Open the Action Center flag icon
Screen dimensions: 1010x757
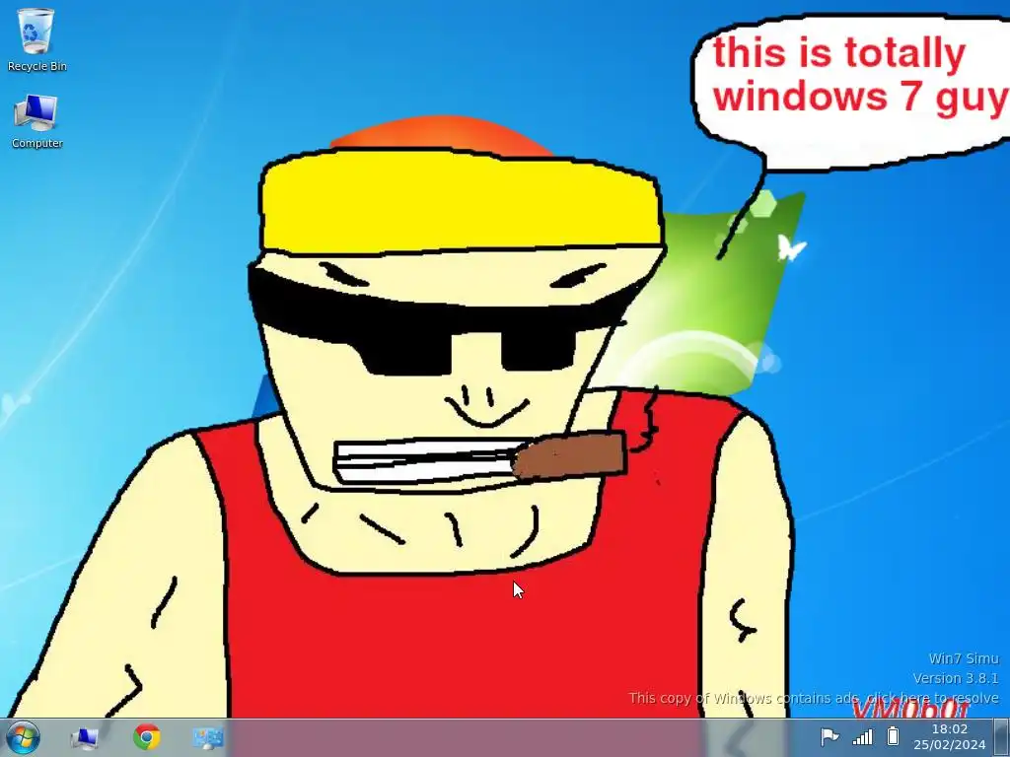(830, 736)
